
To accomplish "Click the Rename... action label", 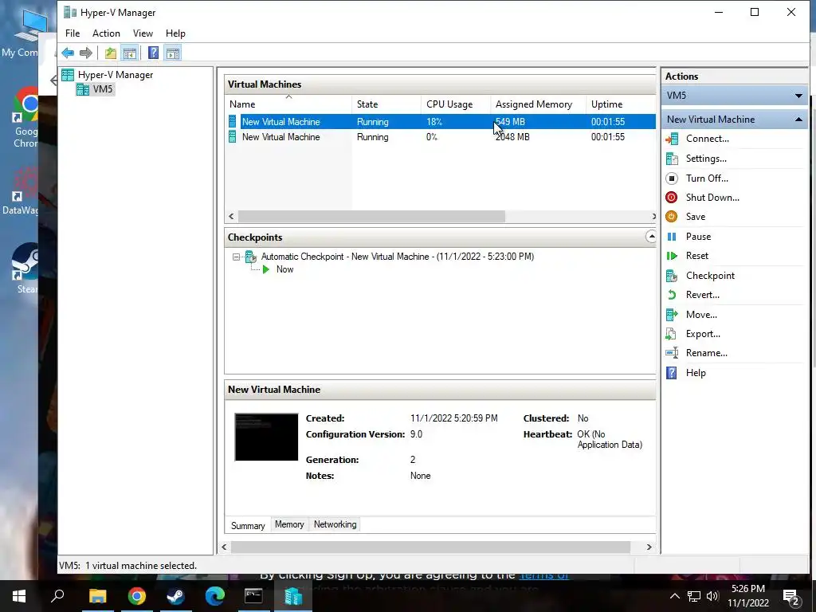I will point(706,353).
